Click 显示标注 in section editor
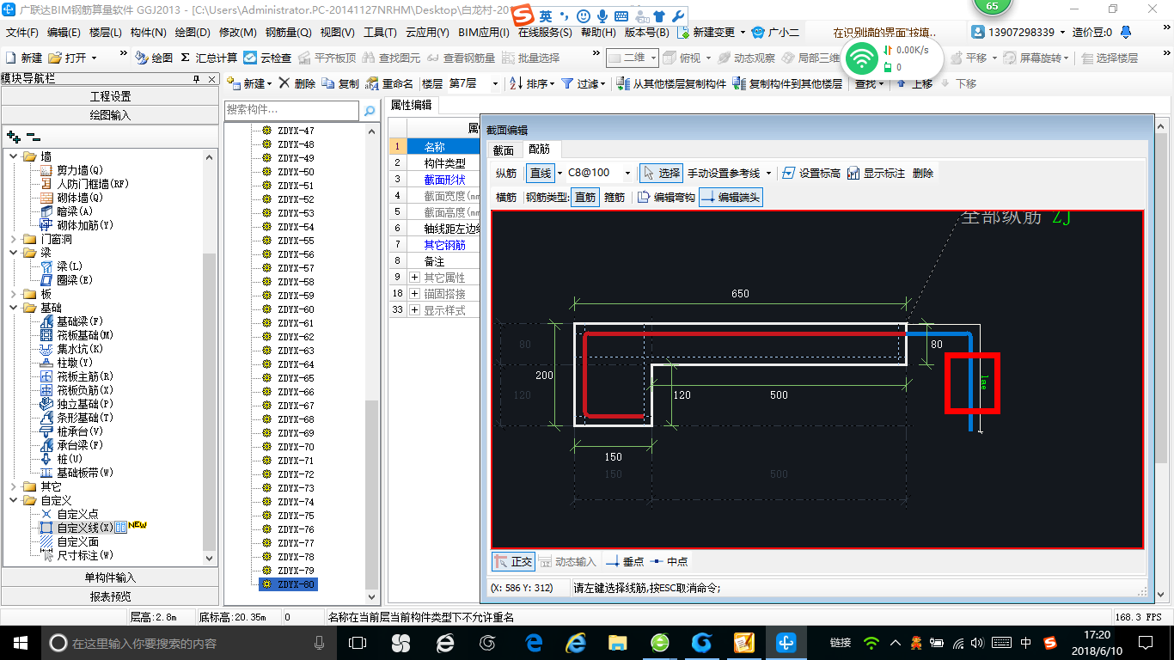 tap(876, 173)
